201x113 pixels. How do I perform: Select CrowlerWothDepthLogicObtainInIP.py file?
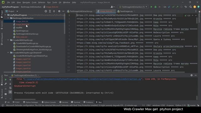pos(32,56)
